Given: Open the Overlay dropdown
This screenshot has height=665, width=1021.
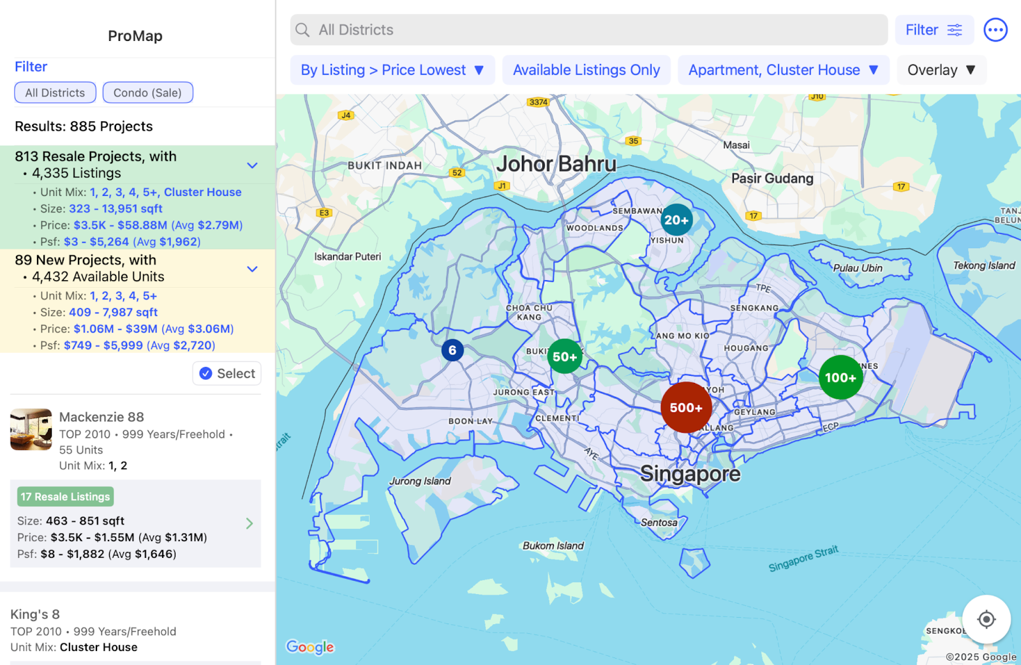Looking at the screenshot, I should click(942, 70).
